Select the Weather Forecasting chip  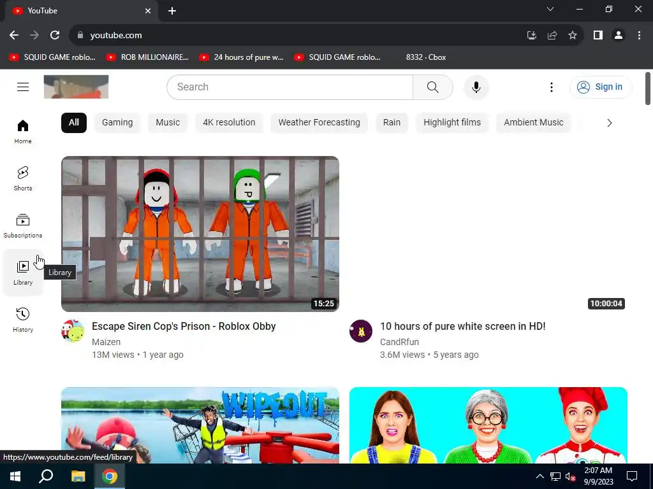click(x=319, y=123)
